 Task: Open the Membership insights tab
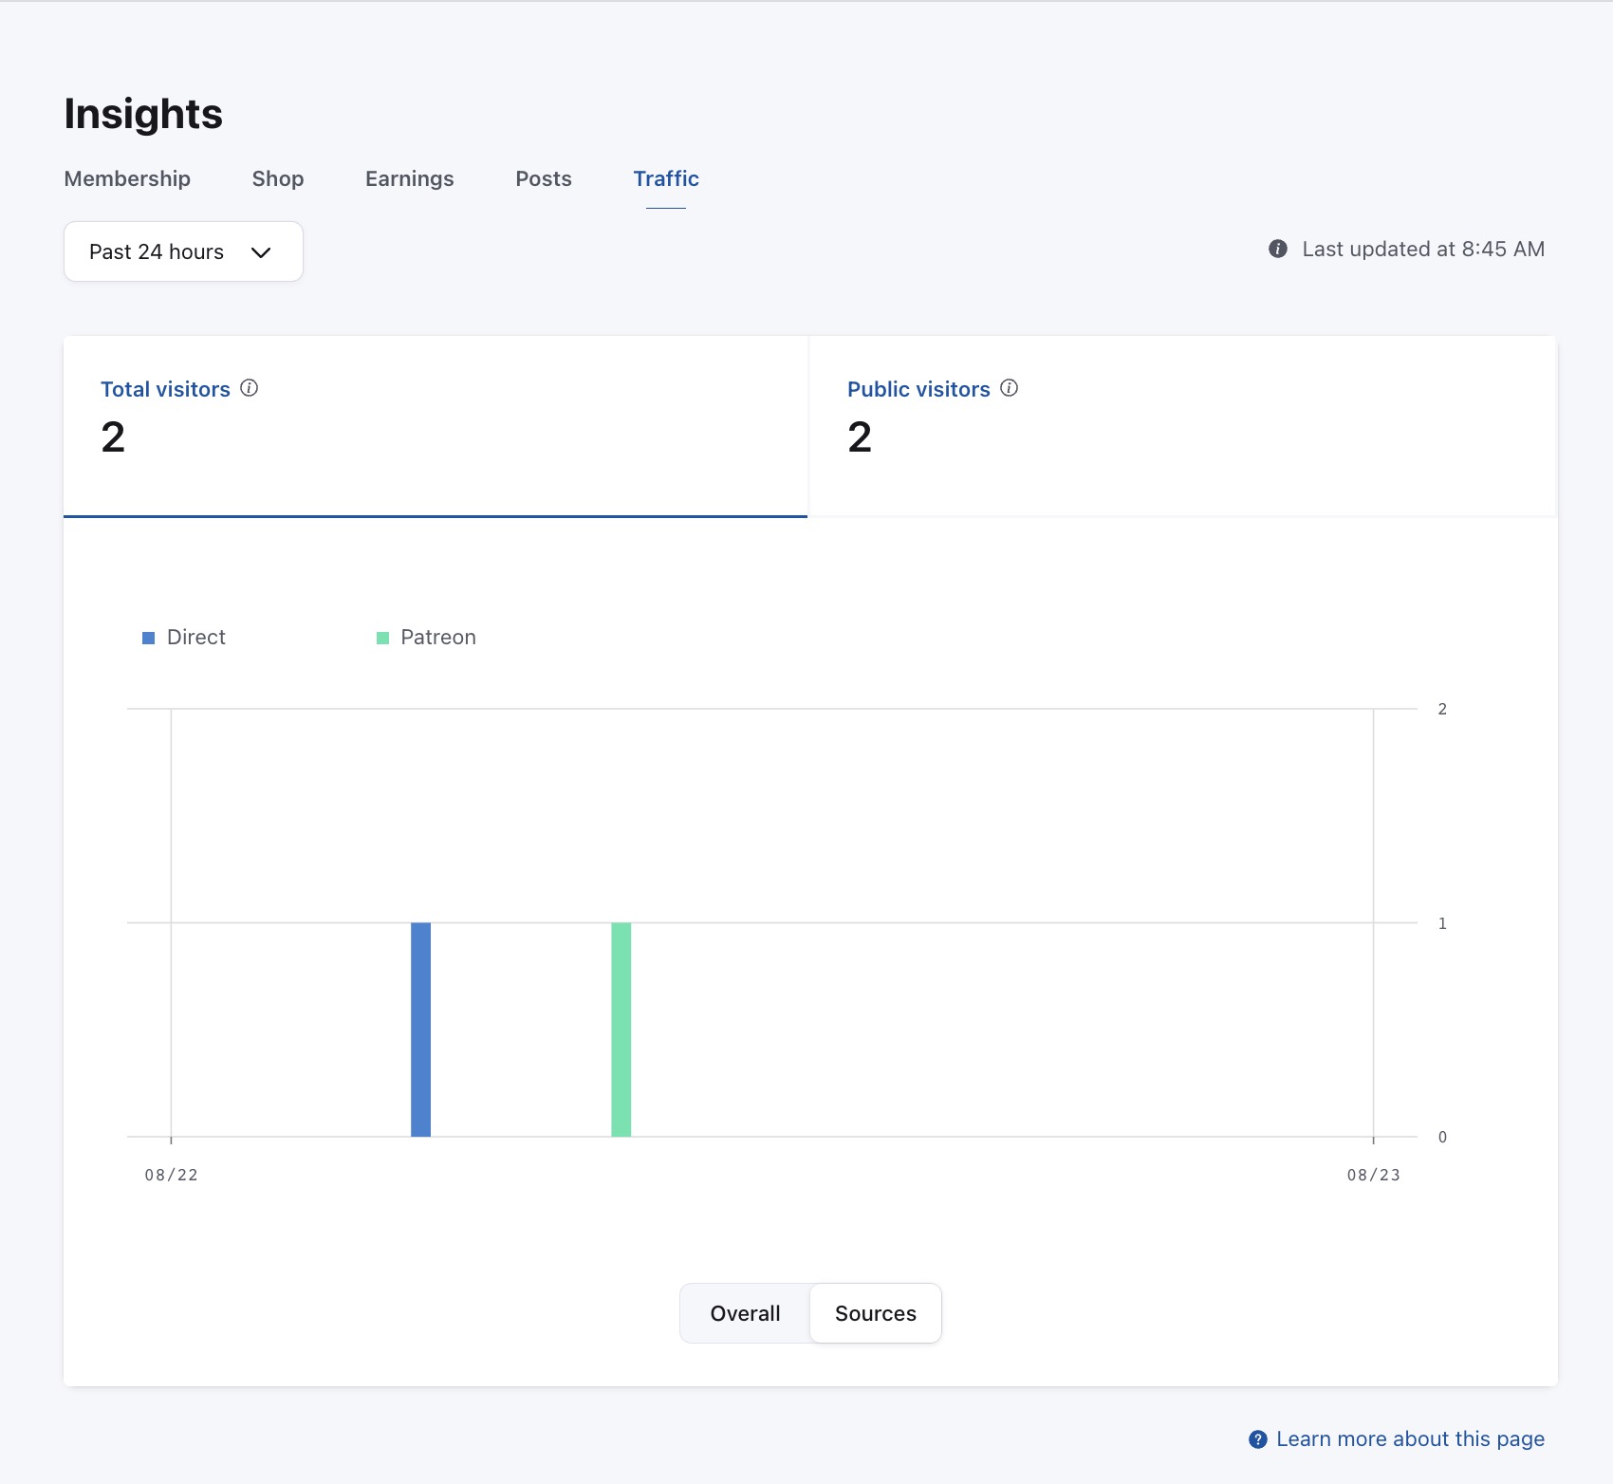(x=127, y=178)
